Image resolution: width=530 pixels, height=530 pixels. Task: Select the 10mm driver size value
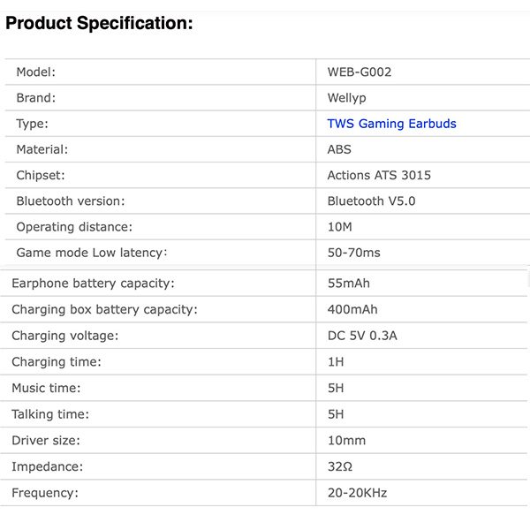pyautogui.click(x=345, y=440)
